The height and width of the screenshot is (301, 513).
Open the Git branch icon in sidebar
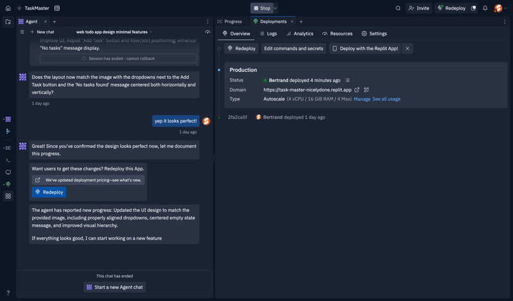pyautogui.click(x=8, y=131)
